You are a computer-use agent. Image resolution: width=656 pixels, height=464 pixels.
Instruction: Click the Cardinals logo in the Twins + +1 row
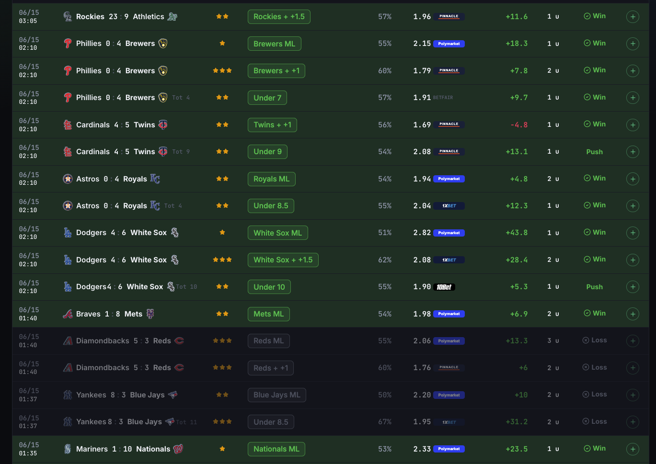click(68, 125)
